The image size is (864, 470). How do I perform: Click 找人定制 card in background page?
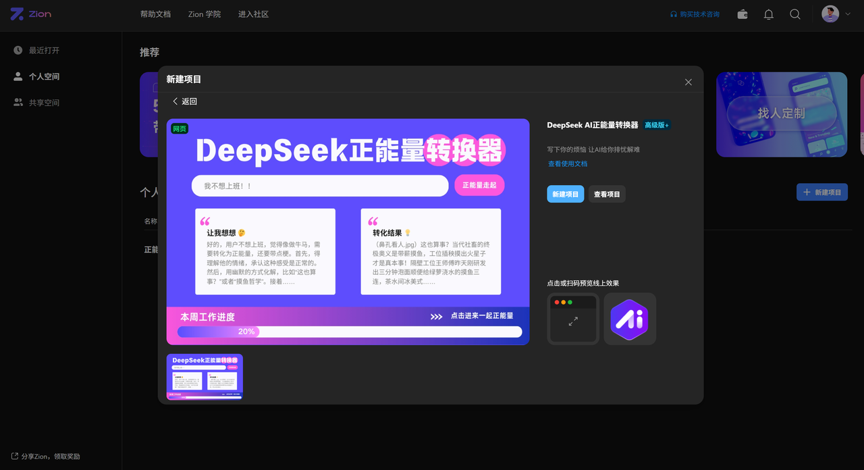point(782,114)
